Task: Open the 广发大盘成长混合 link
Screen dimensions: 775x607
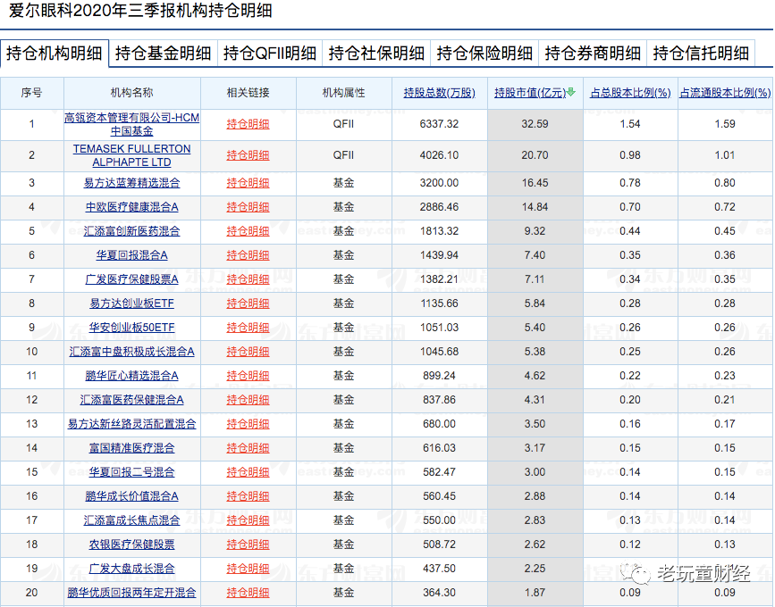Action: click(x=132, y=569)
